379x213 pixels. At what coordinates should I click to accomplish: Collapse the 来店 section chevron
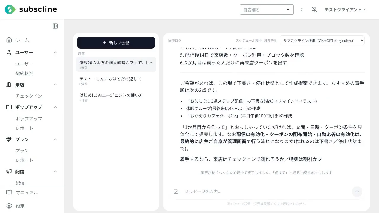(55, 85)
